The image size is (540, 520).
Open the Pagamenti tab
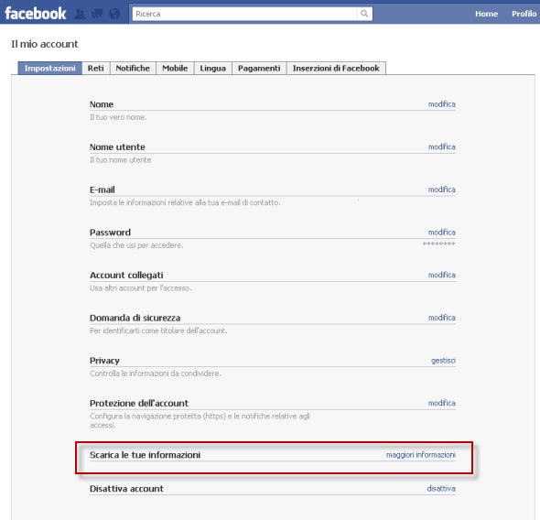[259, 68]
